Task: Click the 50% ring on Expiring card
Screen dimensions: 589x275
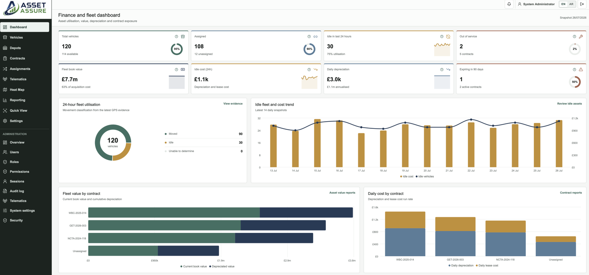Action: click(x=575, y=82)
